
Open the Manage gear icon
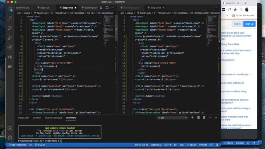click(10, 137)
